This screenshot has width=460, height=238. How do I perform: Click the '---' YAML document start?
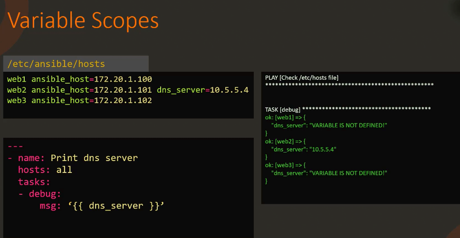(15, 146)
